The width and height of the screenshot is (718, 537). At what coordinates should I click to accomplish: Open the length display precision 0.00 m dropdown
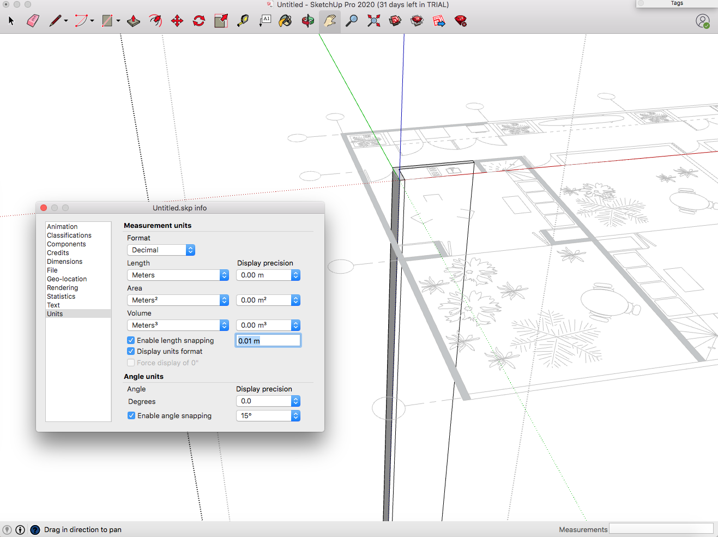pos(268,275)
